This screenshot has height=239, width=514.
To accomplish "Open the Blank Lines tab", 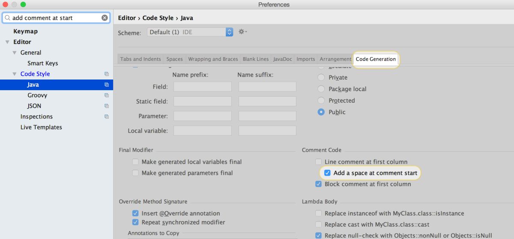I will 256,59.
